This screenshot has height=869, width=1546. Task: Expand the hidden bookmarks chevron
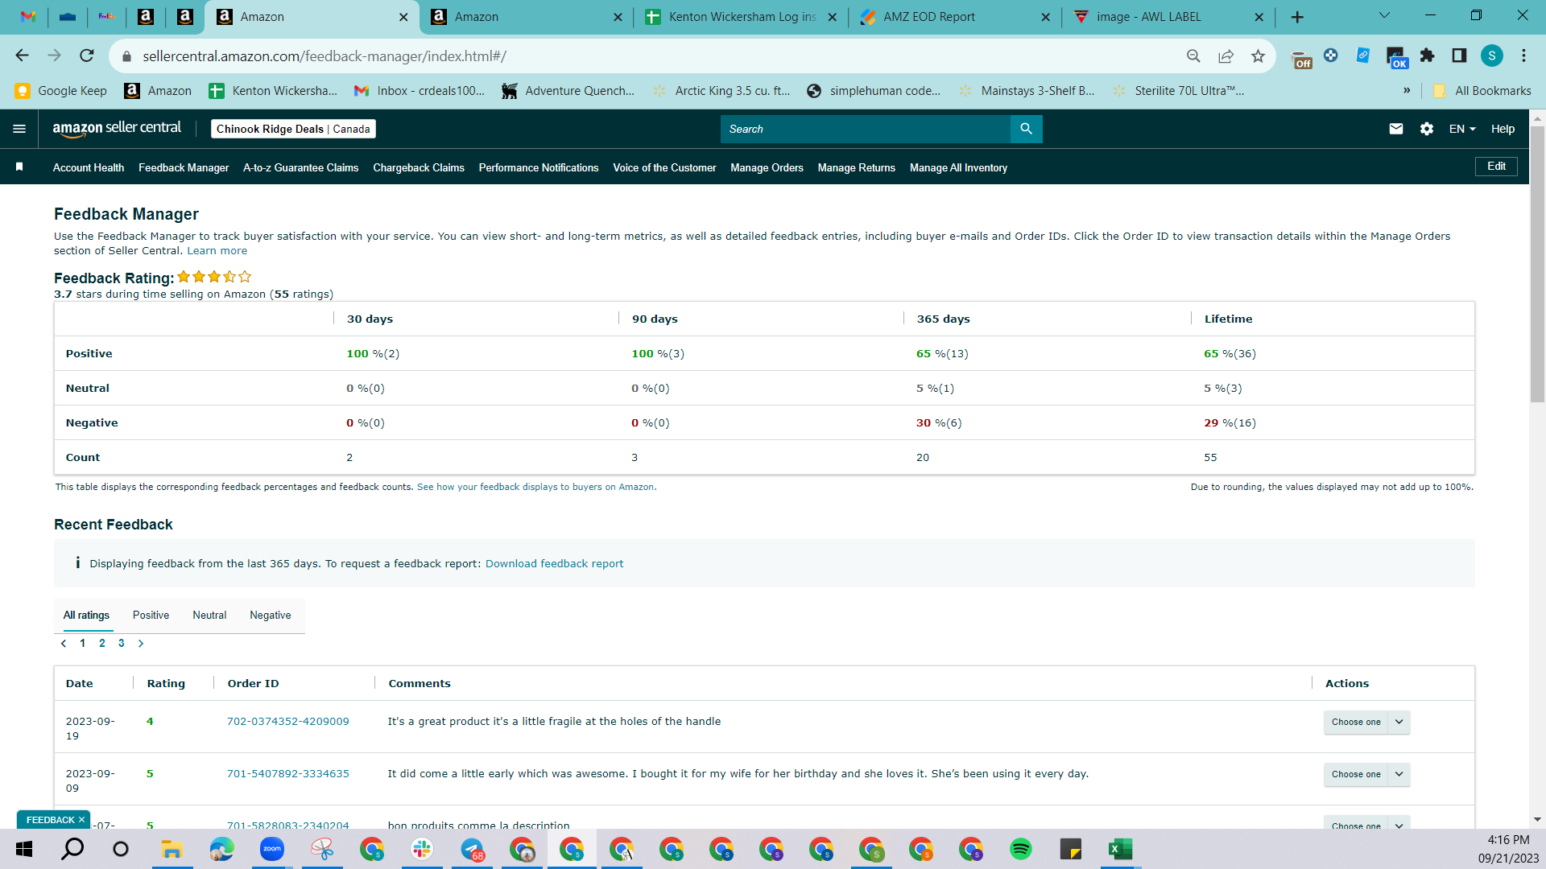tap(1407, 90)
